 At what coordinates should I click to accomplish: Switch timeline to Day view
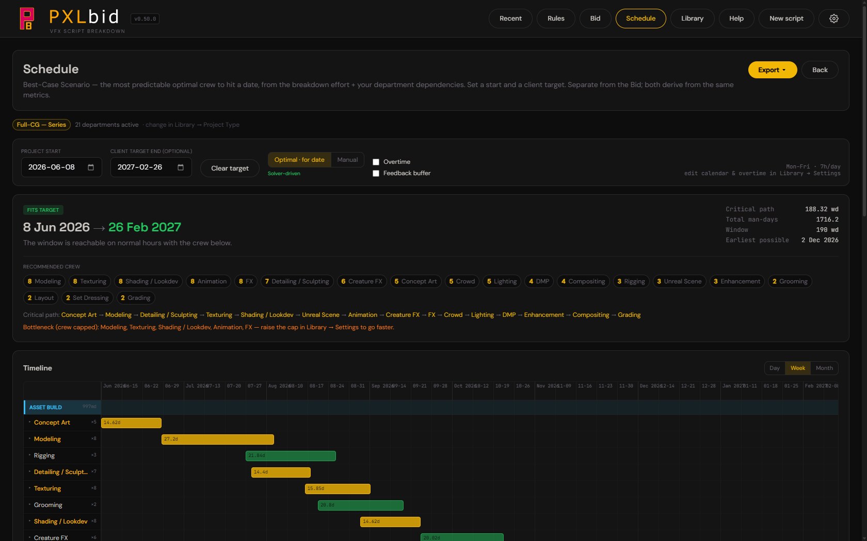pyautogui.click(x=775, y=368)
